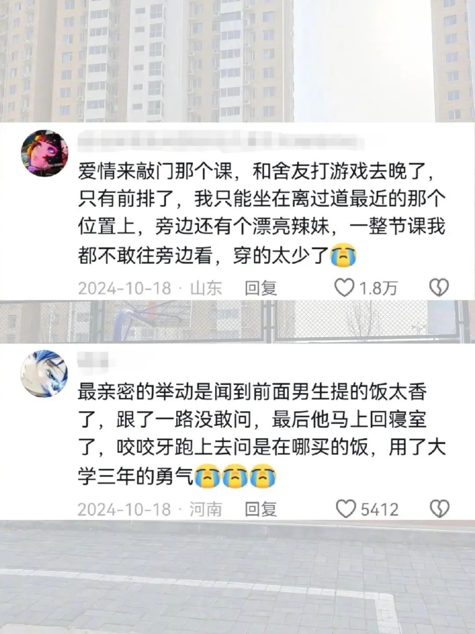Tap the 5412 like count
This screenshot has width=475, height=634.
[x=380, y=509]
